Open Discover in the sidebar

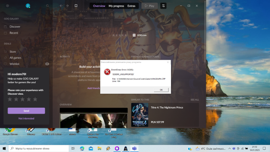[x=15, y=27]
